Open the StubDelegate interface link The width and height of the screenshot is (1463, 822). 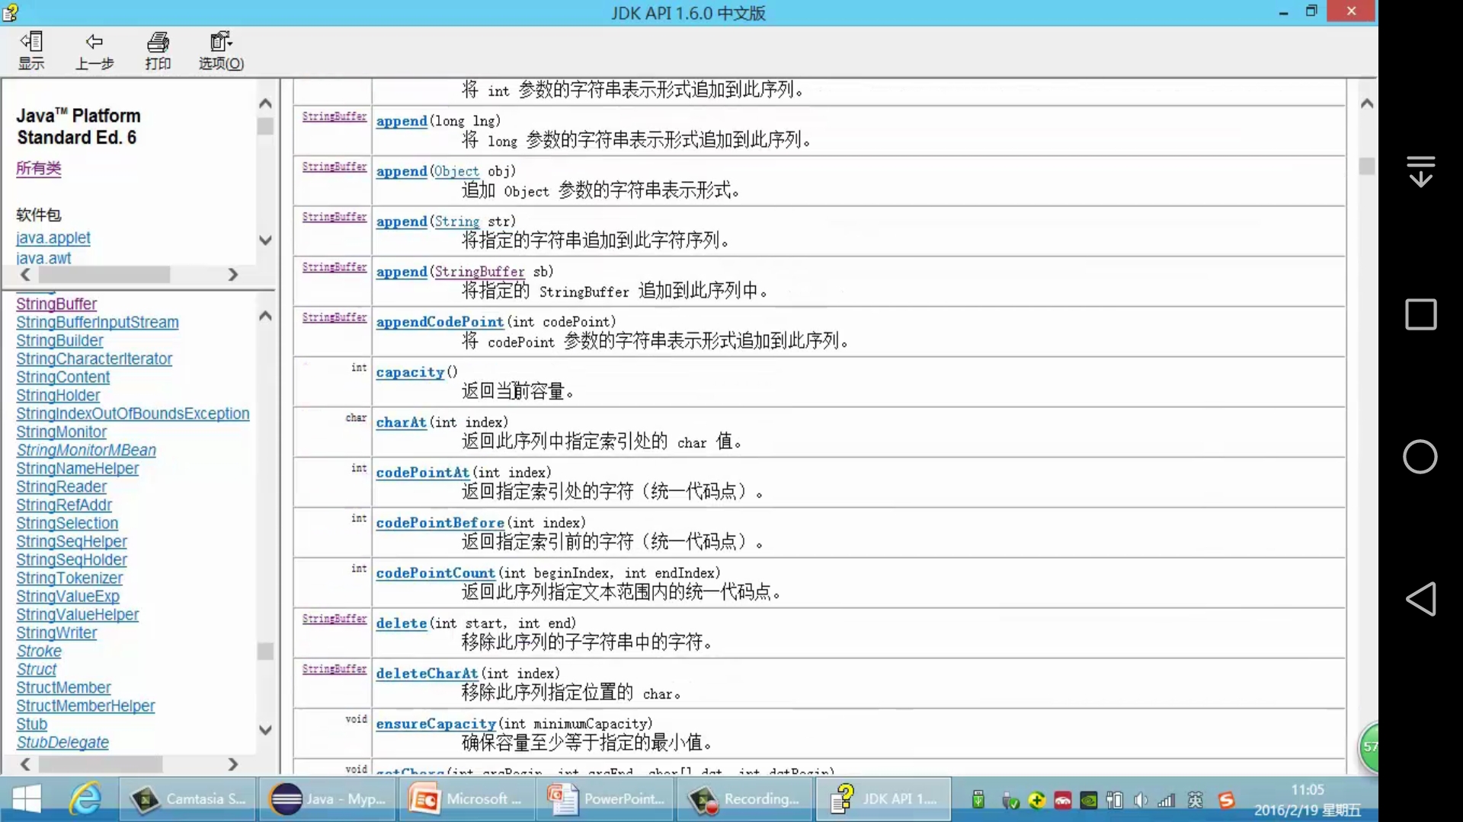point(62,742)
